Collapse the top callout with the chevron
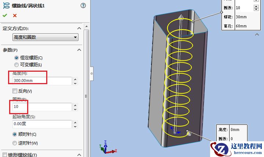This screenshot has width=264, height=157. tap(257, 34)
